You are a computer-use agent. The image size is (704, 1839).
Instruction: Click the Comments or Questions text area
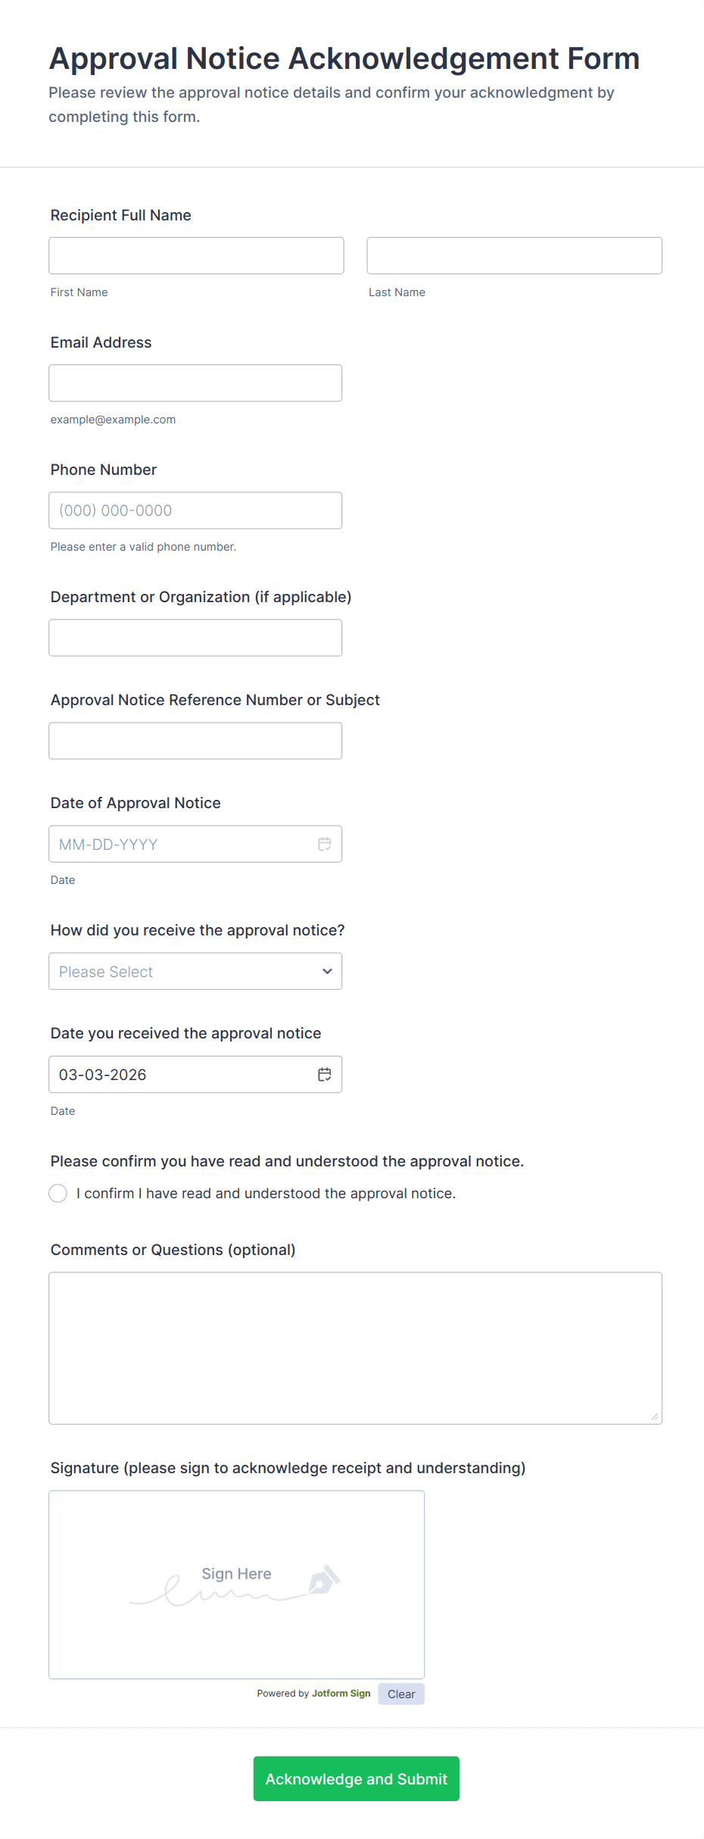point(355,1347)
